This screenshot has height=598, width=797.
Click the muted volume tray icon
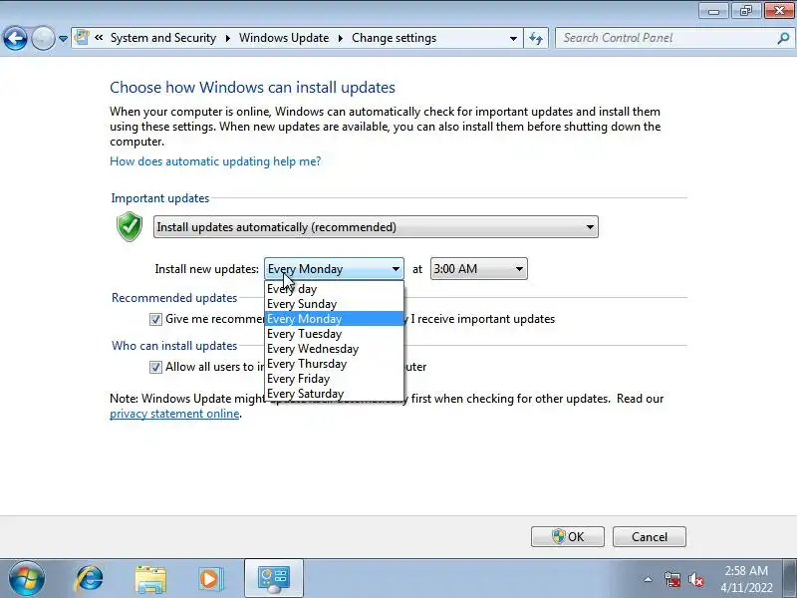[695, 579]
